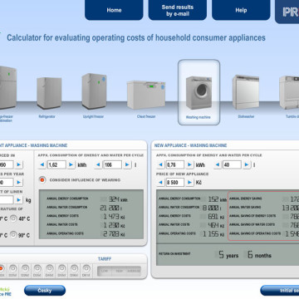Click Send results by e-mail
This screenshot has width=299, height=299.
[x=178, y=10]
